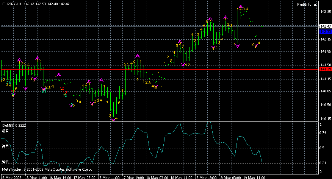Click the 16 May 11:00 time label
Image resolution: width=332 pixels, height=179 pixels.
click(36, 177)
